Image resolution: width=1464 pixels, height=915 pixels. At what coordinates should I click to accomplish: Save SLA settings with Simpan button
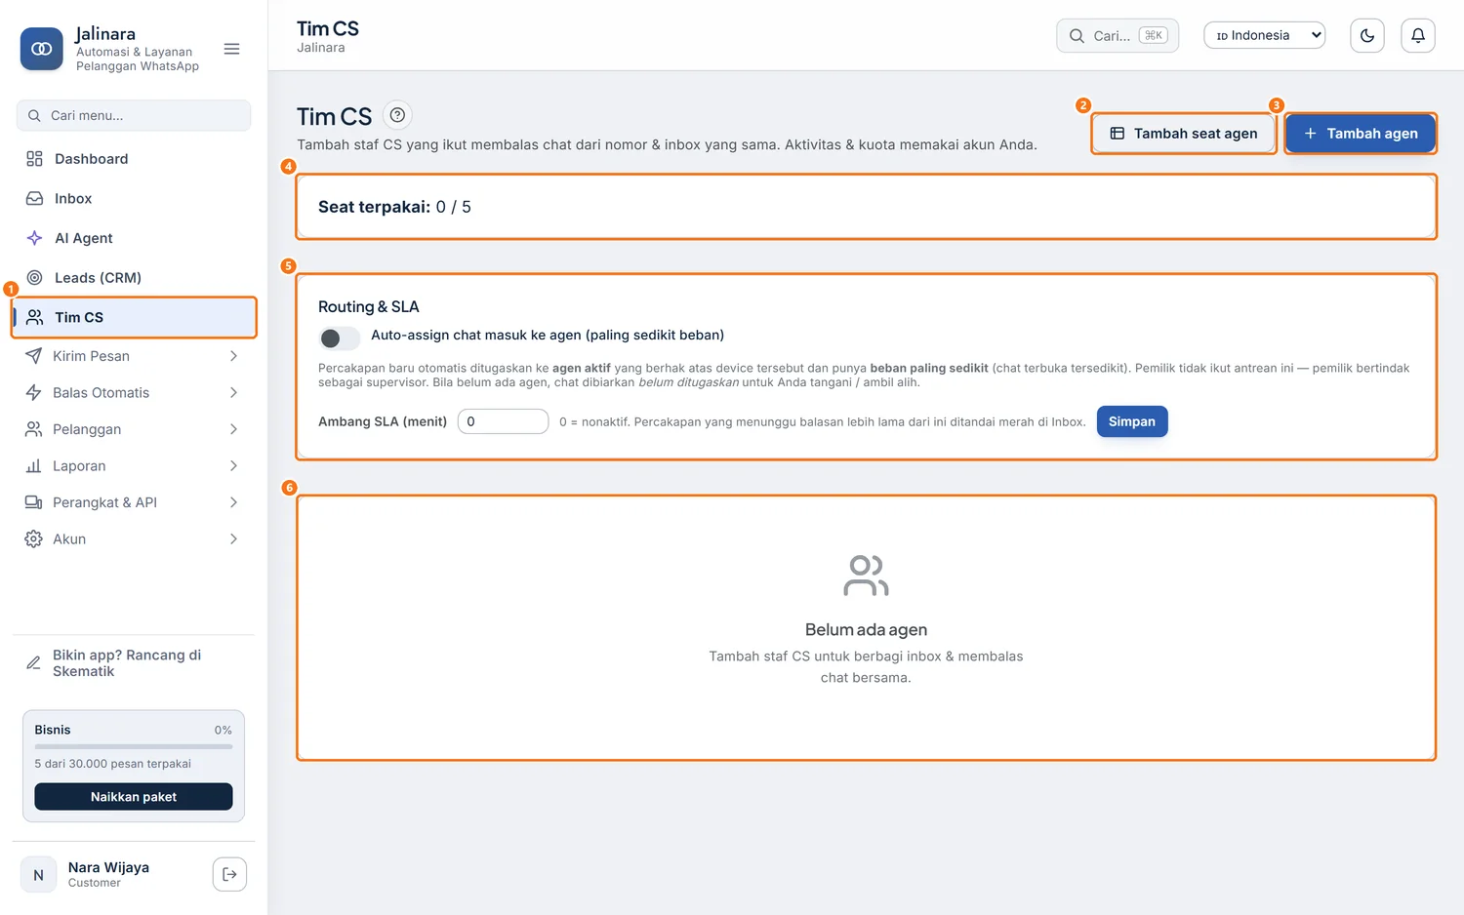pyautogui.click(x=1132, y=421)
